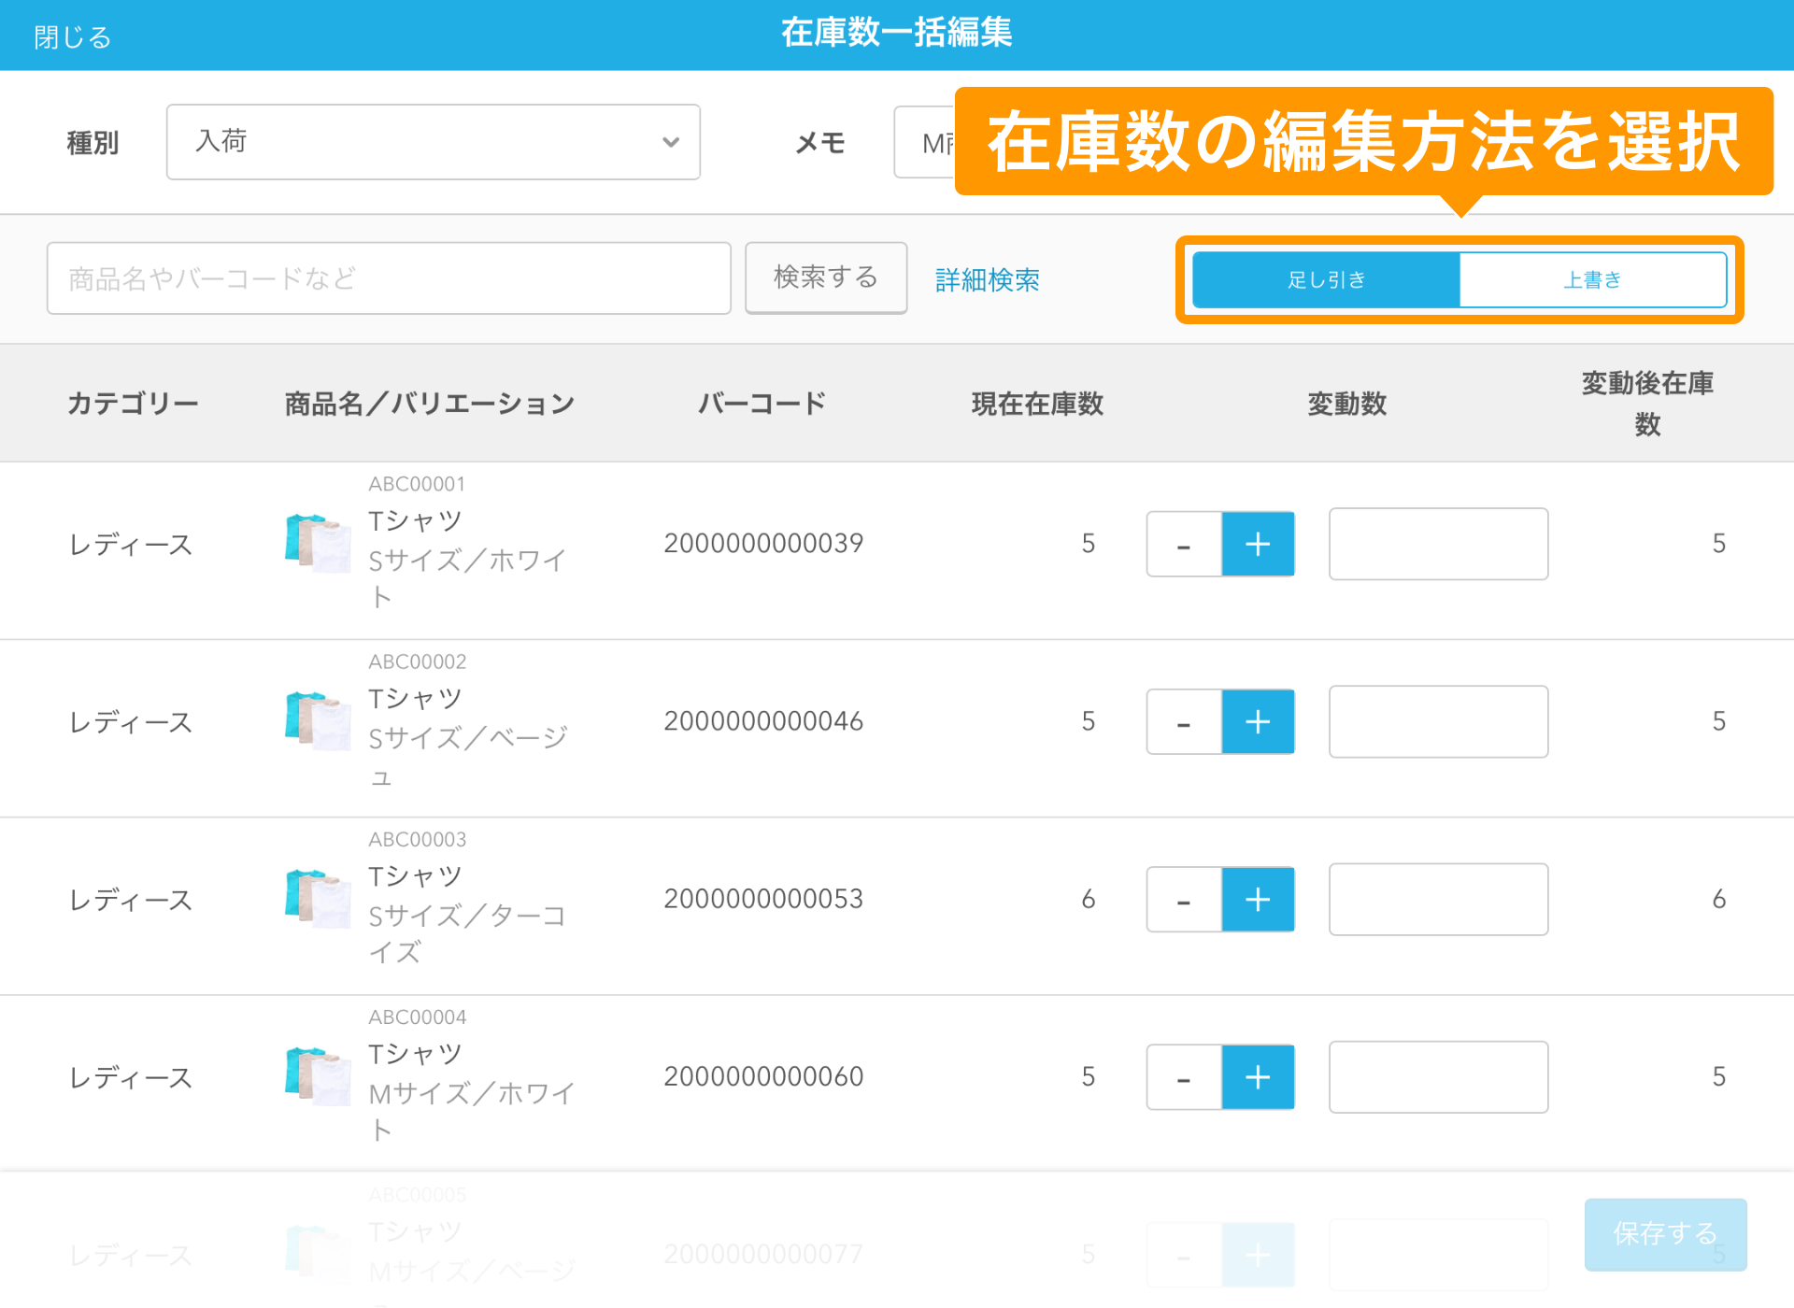Click minus button for ABC00001 Tシャツ
This screenshot has height=1308, width=1794.
pyautogui.click(x=1184, y=544)
